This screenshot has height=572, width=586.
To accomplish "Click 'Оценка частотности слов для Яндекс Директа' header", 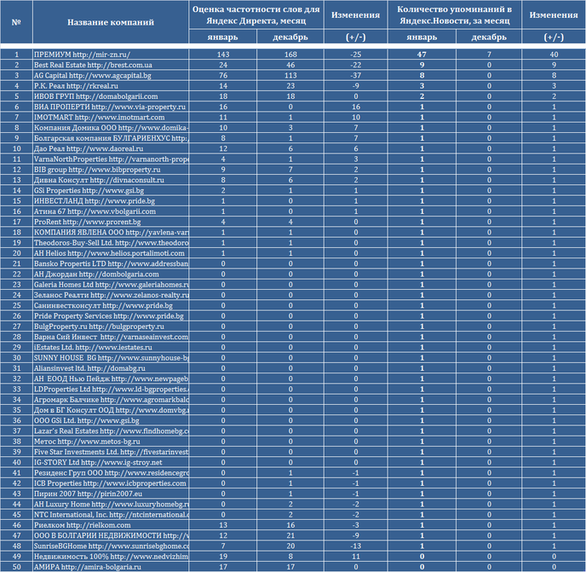I will coord(256,14).
